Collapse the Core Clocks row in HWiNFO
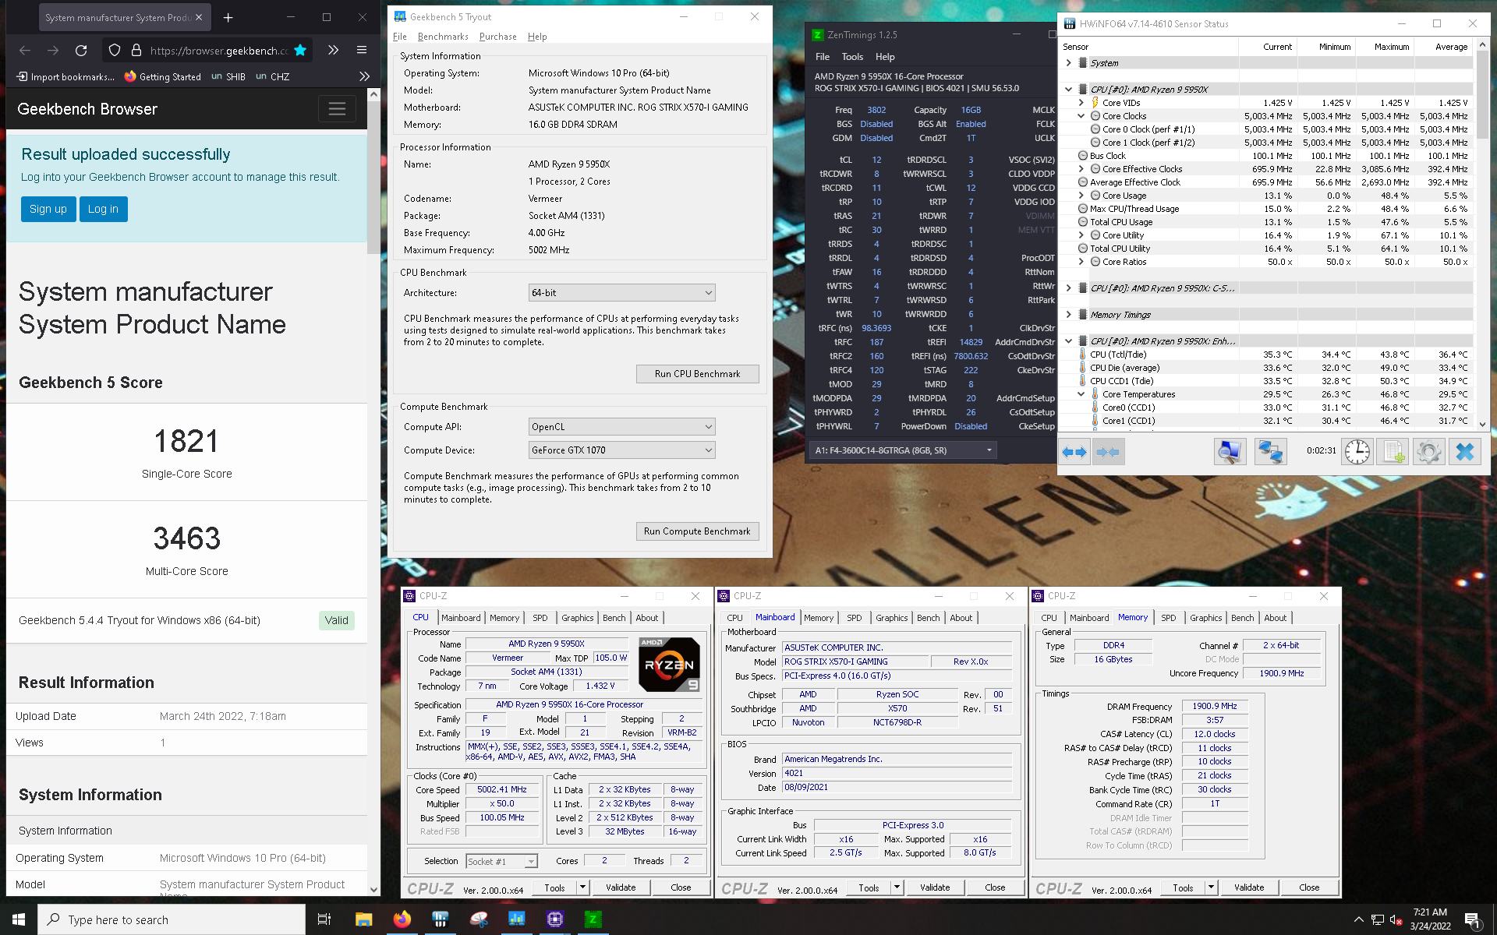The width and height of the screenshot is (1497, 935). (x=1081, y=116)
